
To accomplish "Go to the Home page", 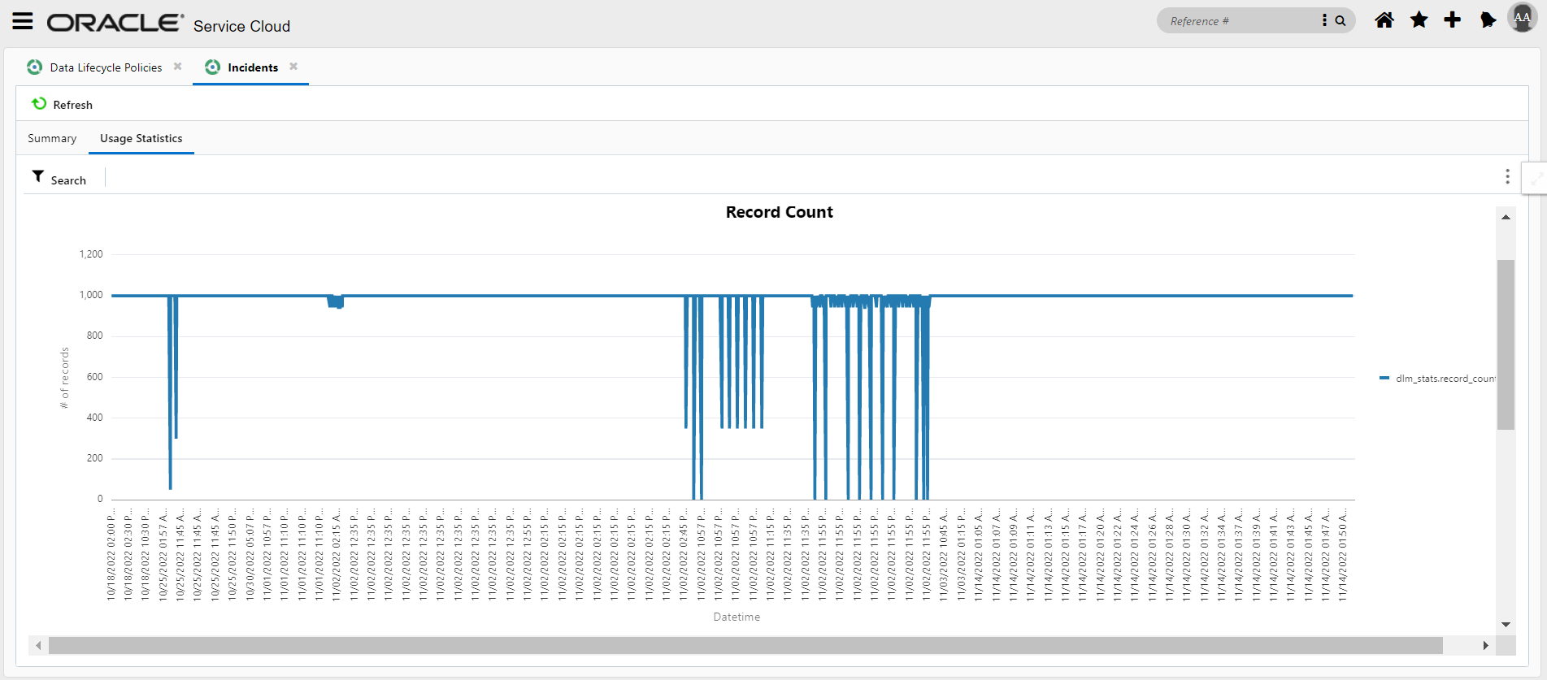I will click(1384, 20).
